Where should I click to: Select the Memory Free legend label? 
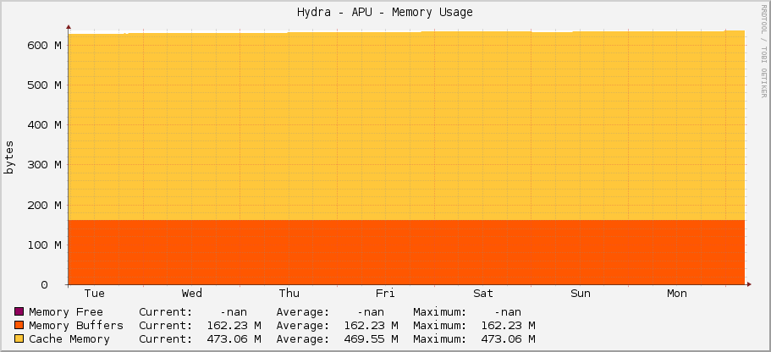coord(66,311)
